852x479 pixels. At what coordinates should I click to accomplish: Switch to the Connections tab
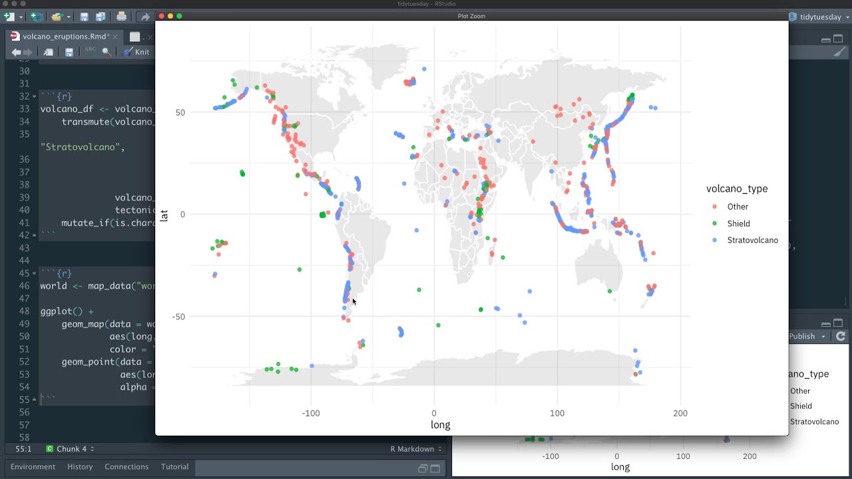pos(126,467)
